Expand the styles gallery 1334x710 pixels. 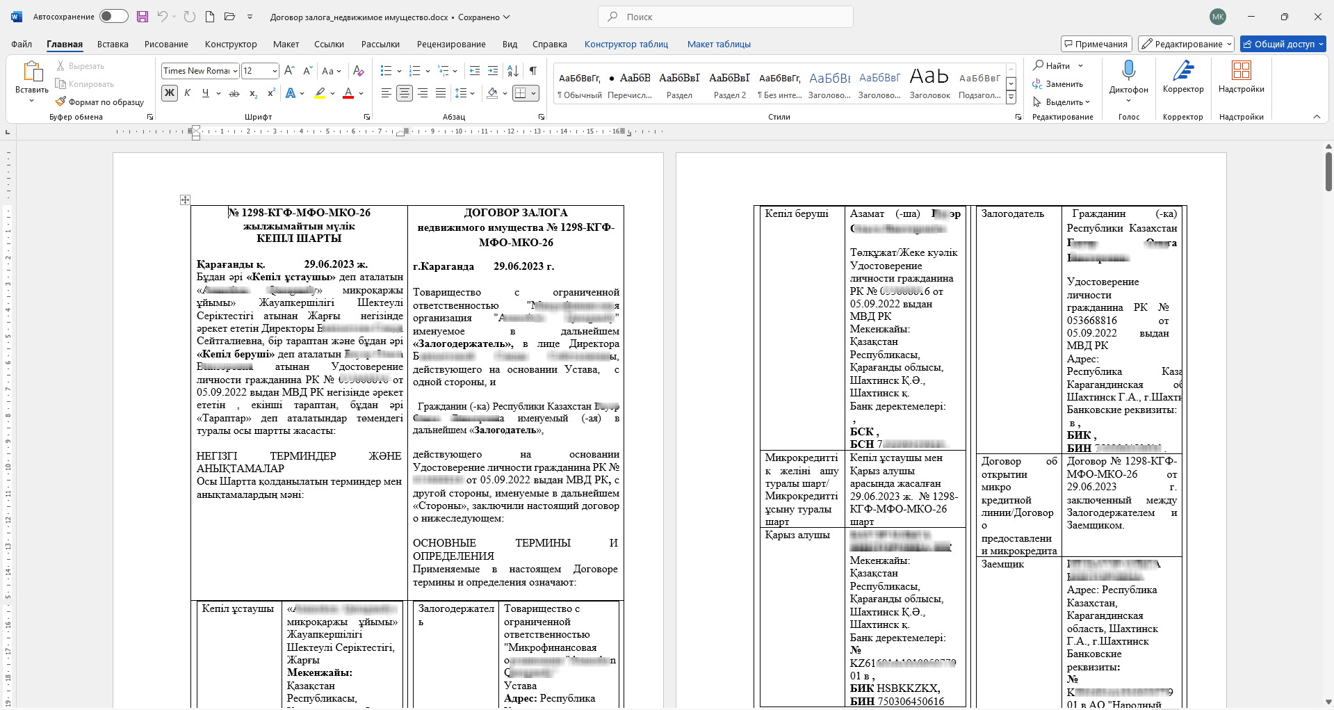click(x=1011, y=98)
